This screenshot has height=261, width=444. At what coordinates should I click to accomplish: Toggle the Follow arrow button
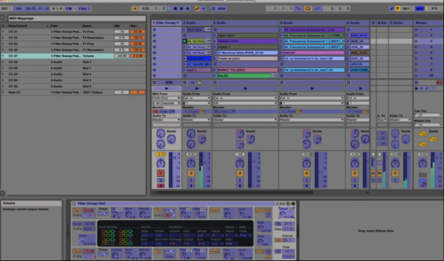click(x=134, y=8)
